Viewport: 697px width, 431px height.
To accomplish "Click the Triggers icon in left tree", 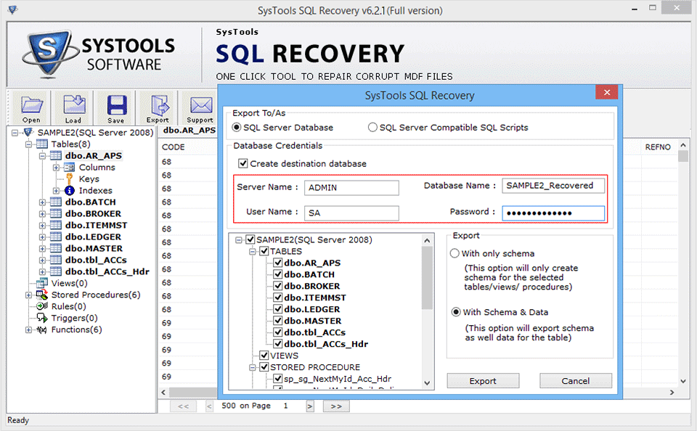I will tap(42, 318).
